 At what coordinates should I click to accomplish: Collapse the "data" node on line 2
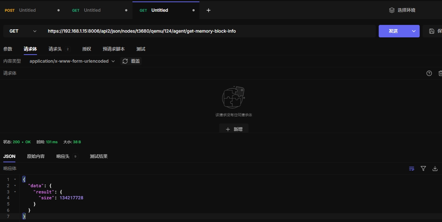(15, 186)
